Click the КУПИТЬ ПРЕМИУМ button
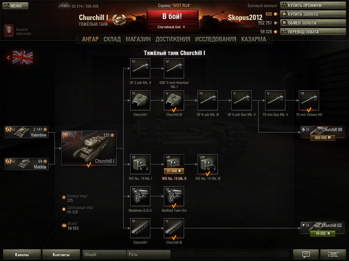349x261 pixels. pos(313,5)
